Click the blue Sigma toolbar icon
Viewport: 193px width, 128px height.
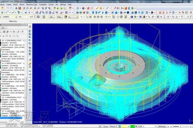pos(129,8)
